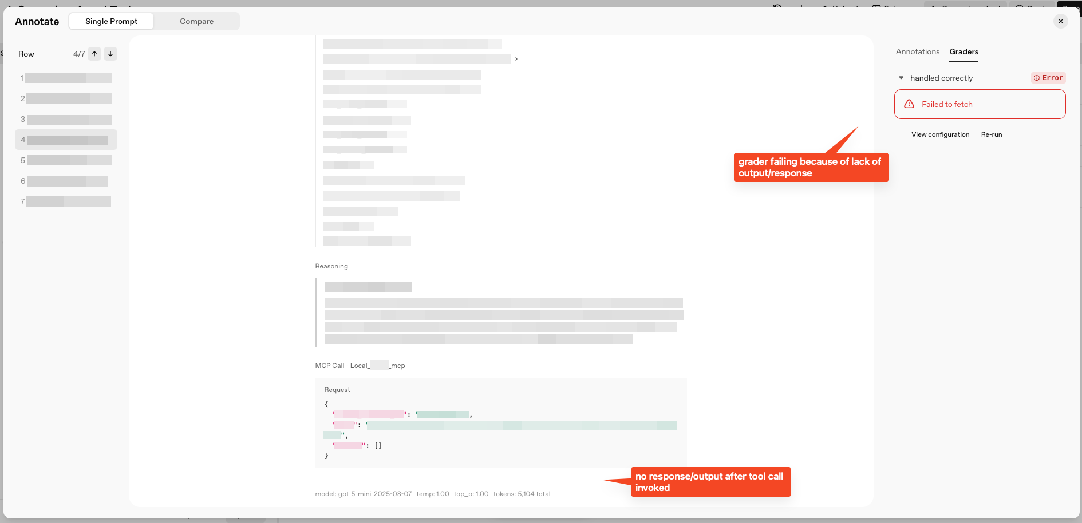
Task: Open the Graders tab
Action: point(964,51)
